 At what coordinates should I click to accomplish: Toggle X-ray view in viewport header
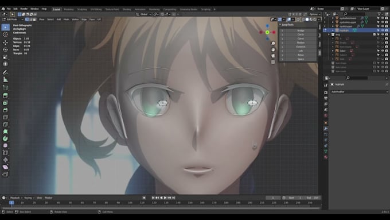298,20
